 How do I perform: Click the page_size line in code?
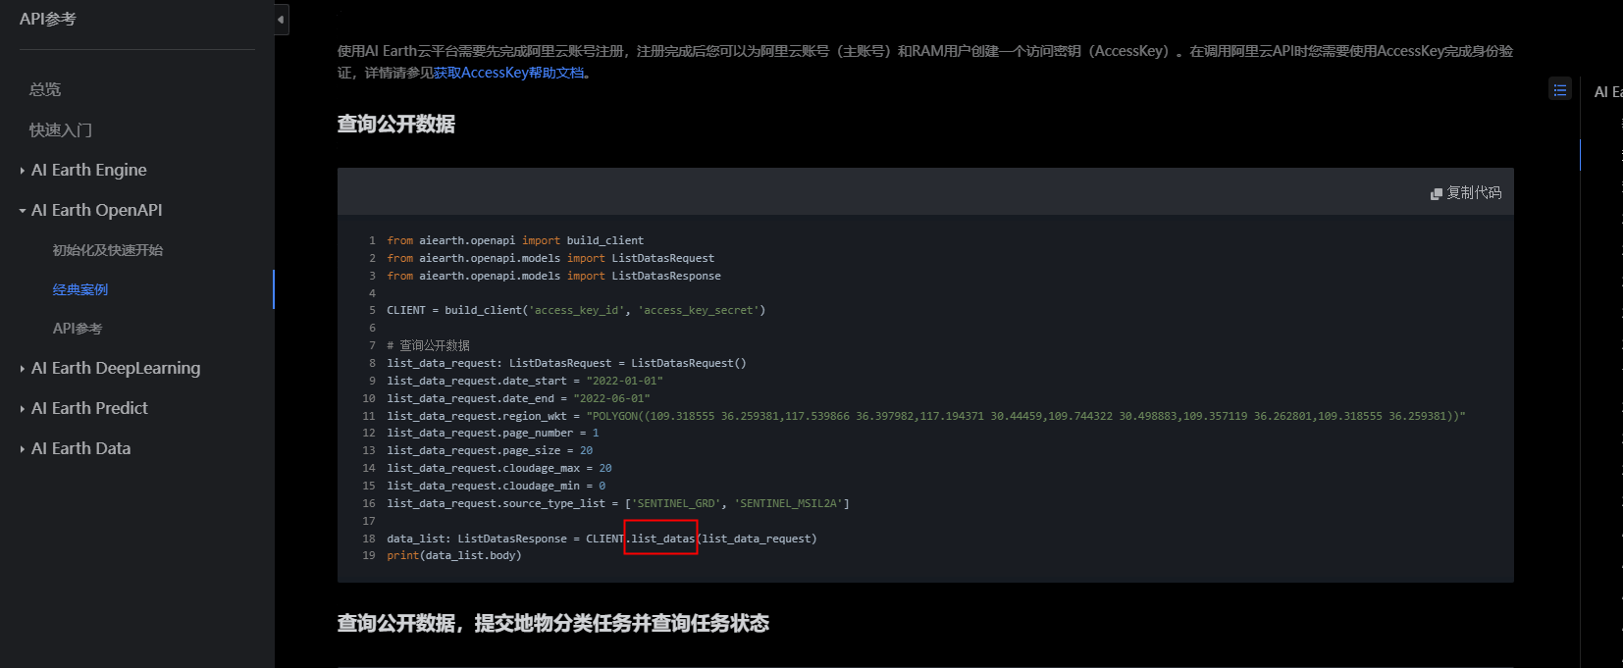click(x=490, y=450)
